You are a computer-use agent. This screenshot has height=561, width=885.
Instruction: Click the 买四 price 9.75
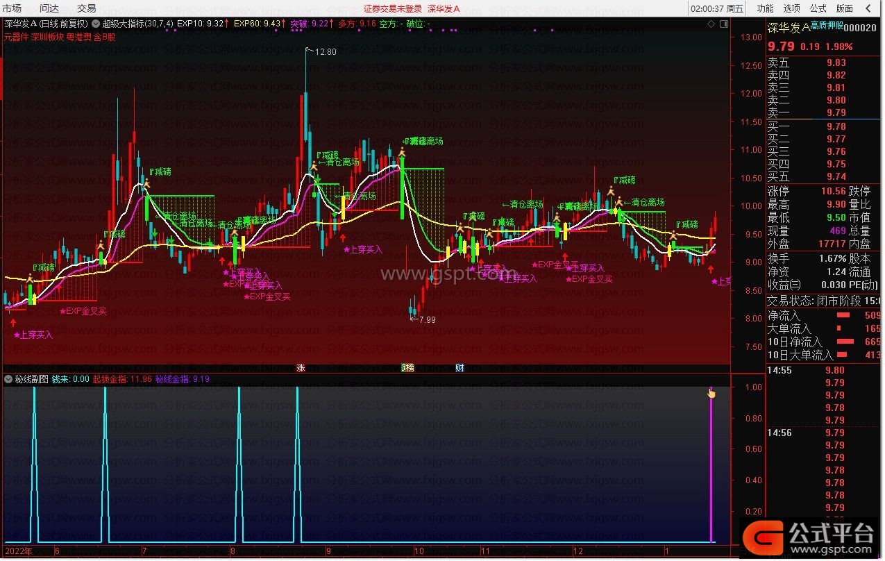pyautogui.click(x=836, y=164)
